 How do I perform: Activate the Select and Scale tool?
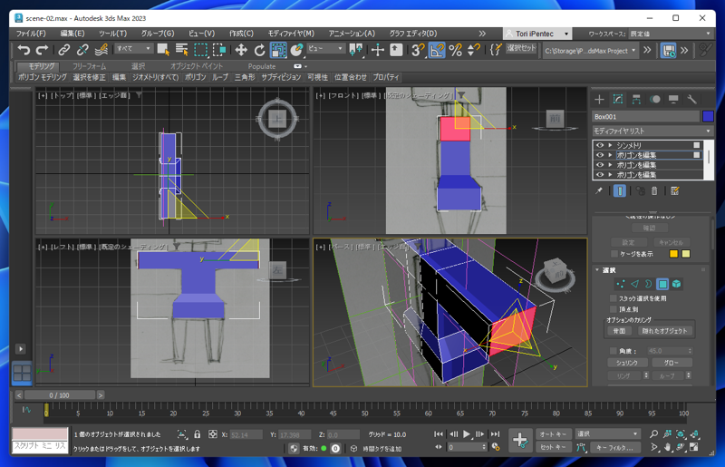coord(278,50)
